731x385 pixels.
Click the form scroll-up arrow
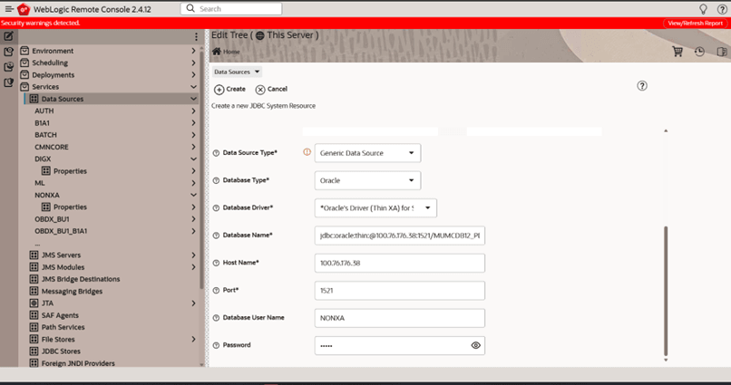coord(666,130)
